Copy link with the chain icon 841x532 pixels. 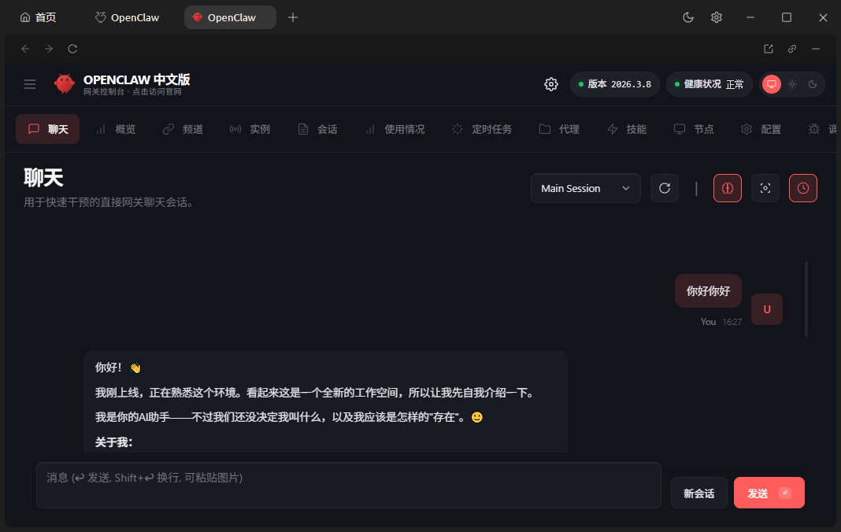pyautogui.click(x=792, y=49)
